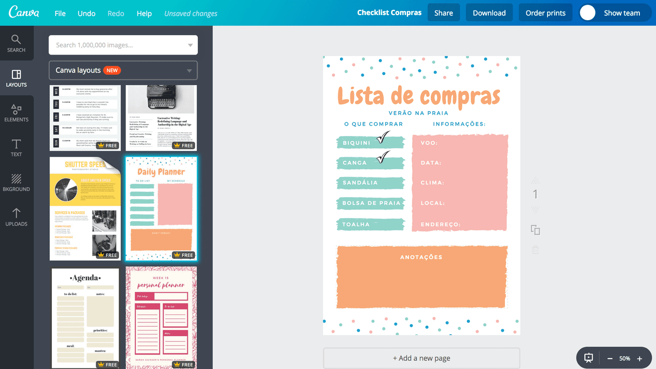656x369 pixels.
Task: Add a new page to the design
Action: 421,358
